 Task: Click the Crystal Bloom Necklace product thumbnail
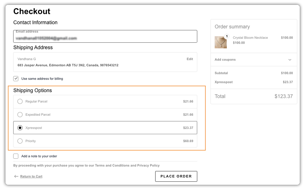[x=220, y=42]
